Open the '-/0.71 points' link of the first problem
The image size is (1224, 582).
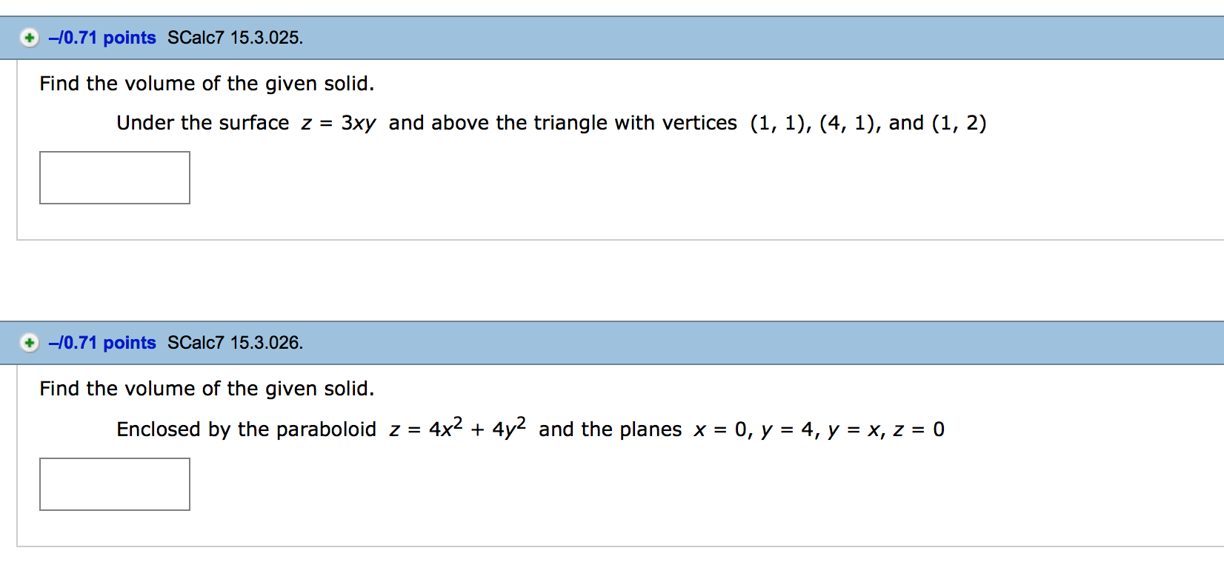[x=102, y=38]
